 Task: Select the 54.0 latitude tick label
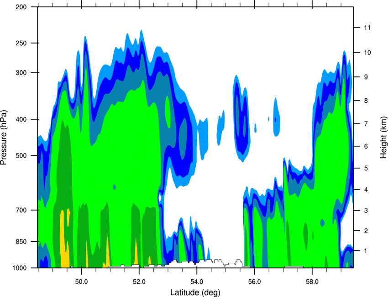coord(197,281)
